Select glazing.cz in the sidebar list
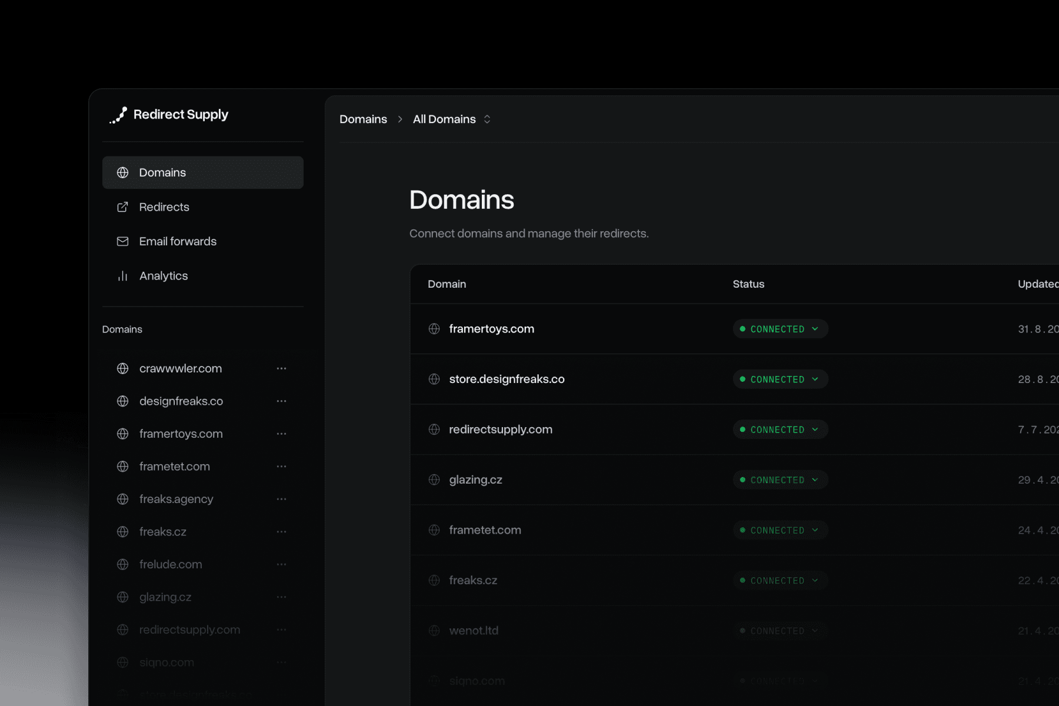The image size is (1059, 706). [165, 597]
